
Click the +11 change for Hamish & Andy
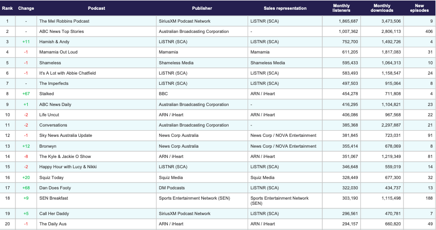[26, 42]
